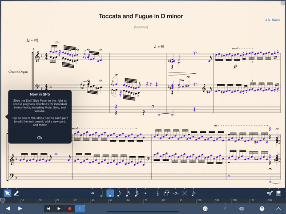Screen dimensions: 286x214
Task: Select the pencil note entry tool
Action: (16, 193)
